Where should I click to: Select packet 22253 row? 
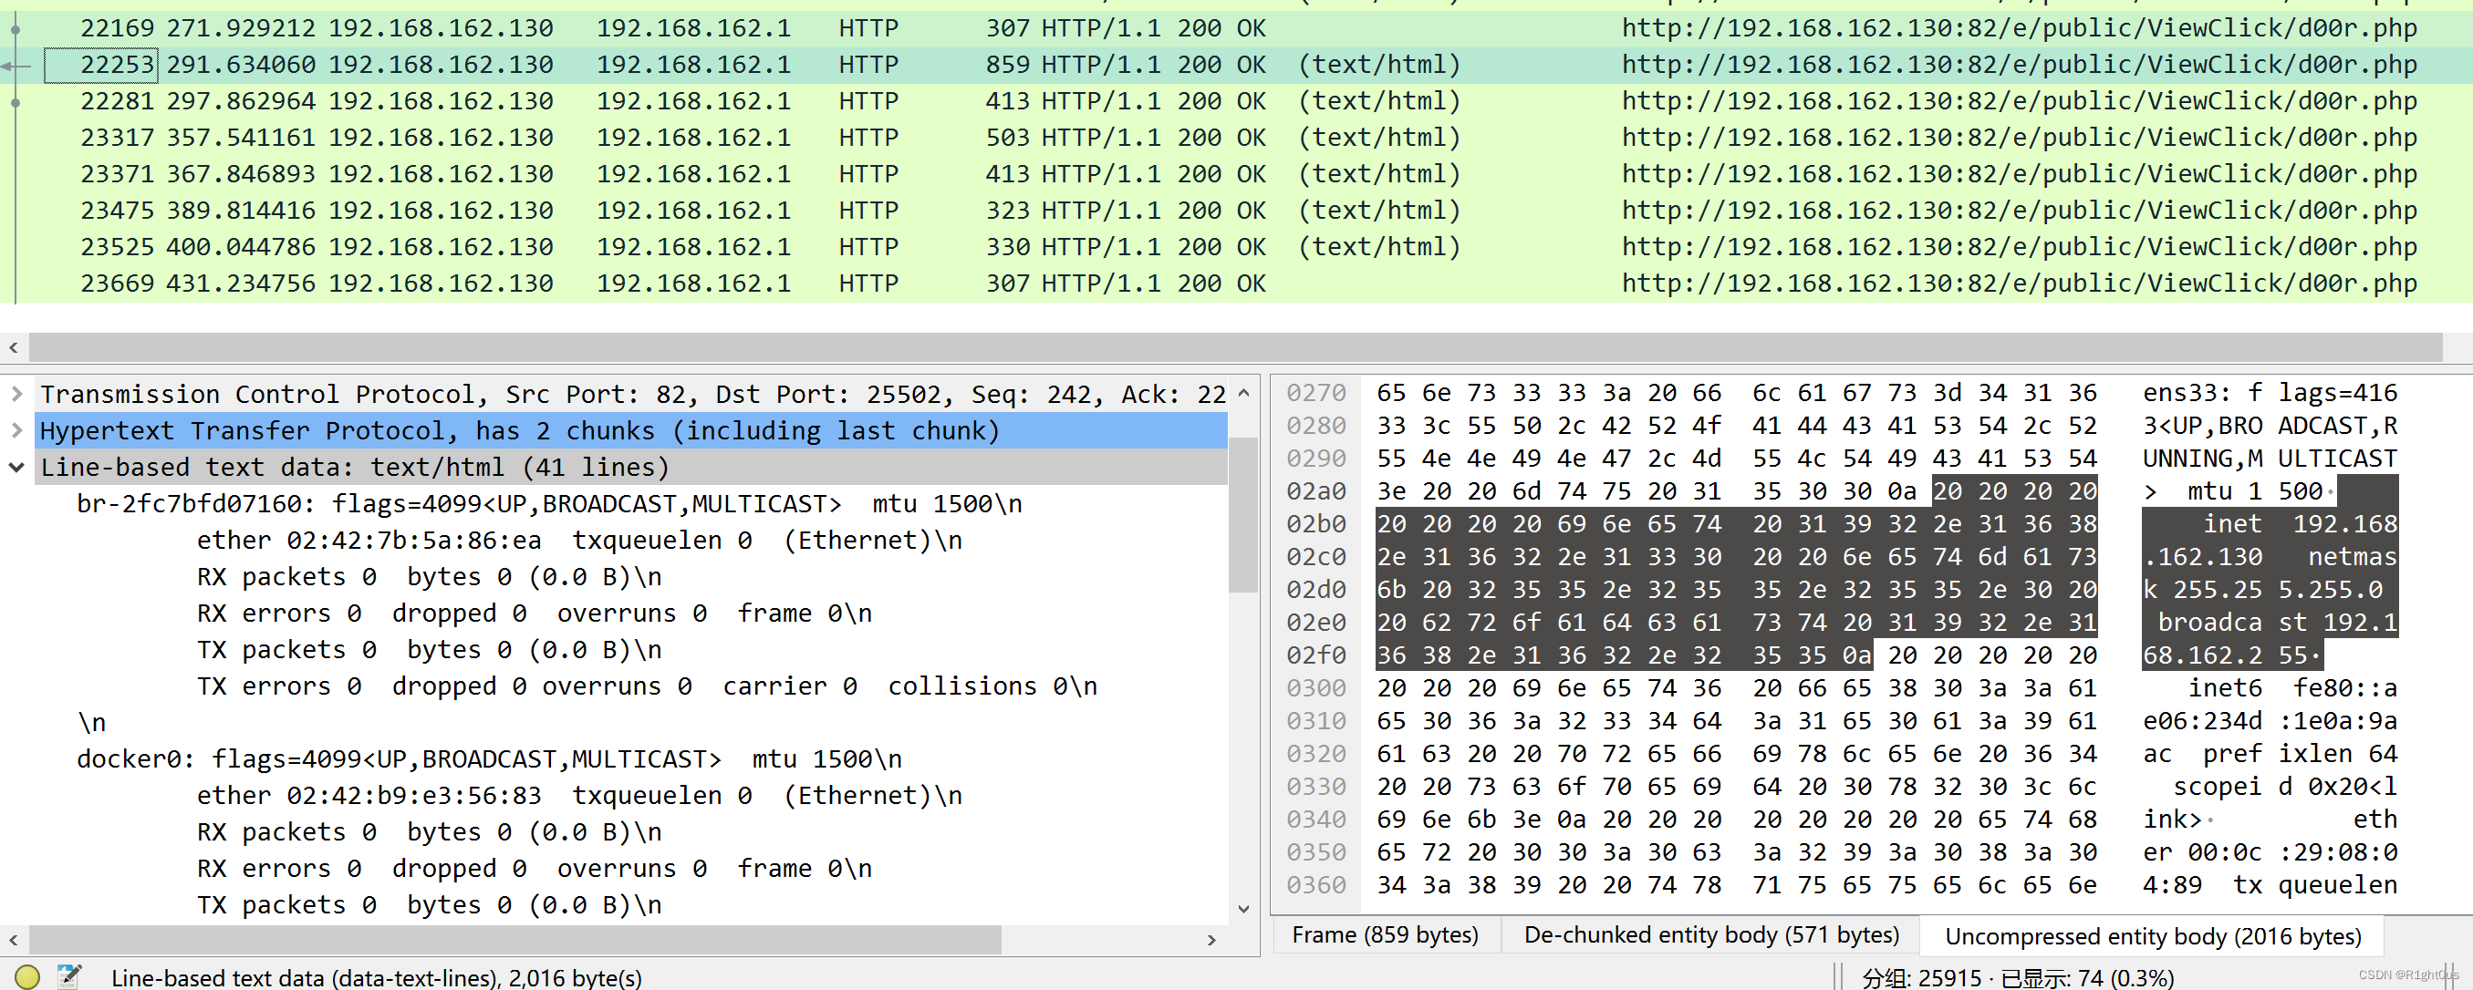coord(1237,65)
